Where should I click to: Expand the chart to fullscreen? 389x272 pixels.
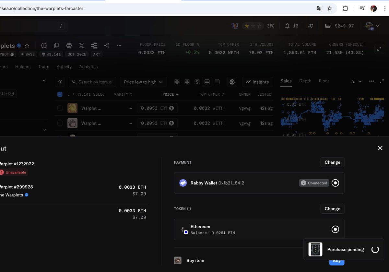[x=382, y=81]
